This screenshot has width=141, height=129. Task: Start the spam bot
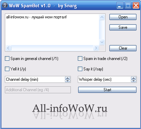(x=107, y=90)
